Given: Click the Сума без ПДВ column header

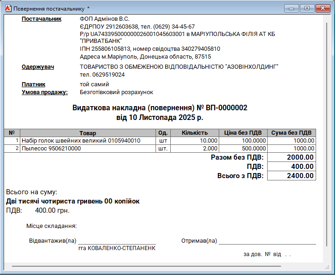Looking at the screenshot, I should coord(292,133).
